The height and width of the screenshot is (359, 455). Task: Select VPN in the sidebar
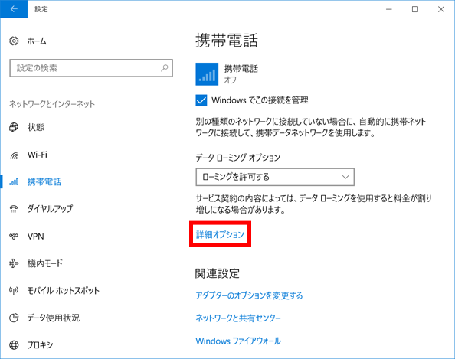coord(36,237)
